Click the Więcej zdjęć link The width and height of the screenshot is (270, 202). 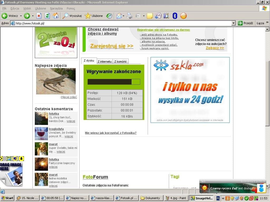(x=69, y=97)
